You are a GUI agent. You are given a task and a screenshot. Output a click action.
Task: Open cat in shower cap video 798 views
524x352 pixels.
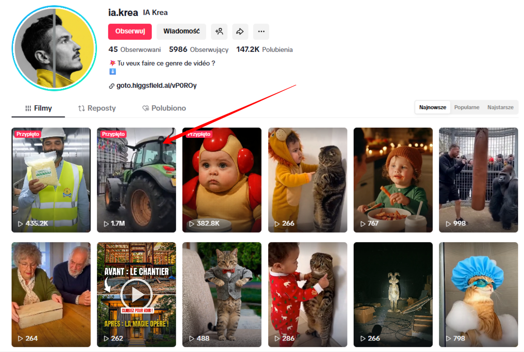pos(478,295)
